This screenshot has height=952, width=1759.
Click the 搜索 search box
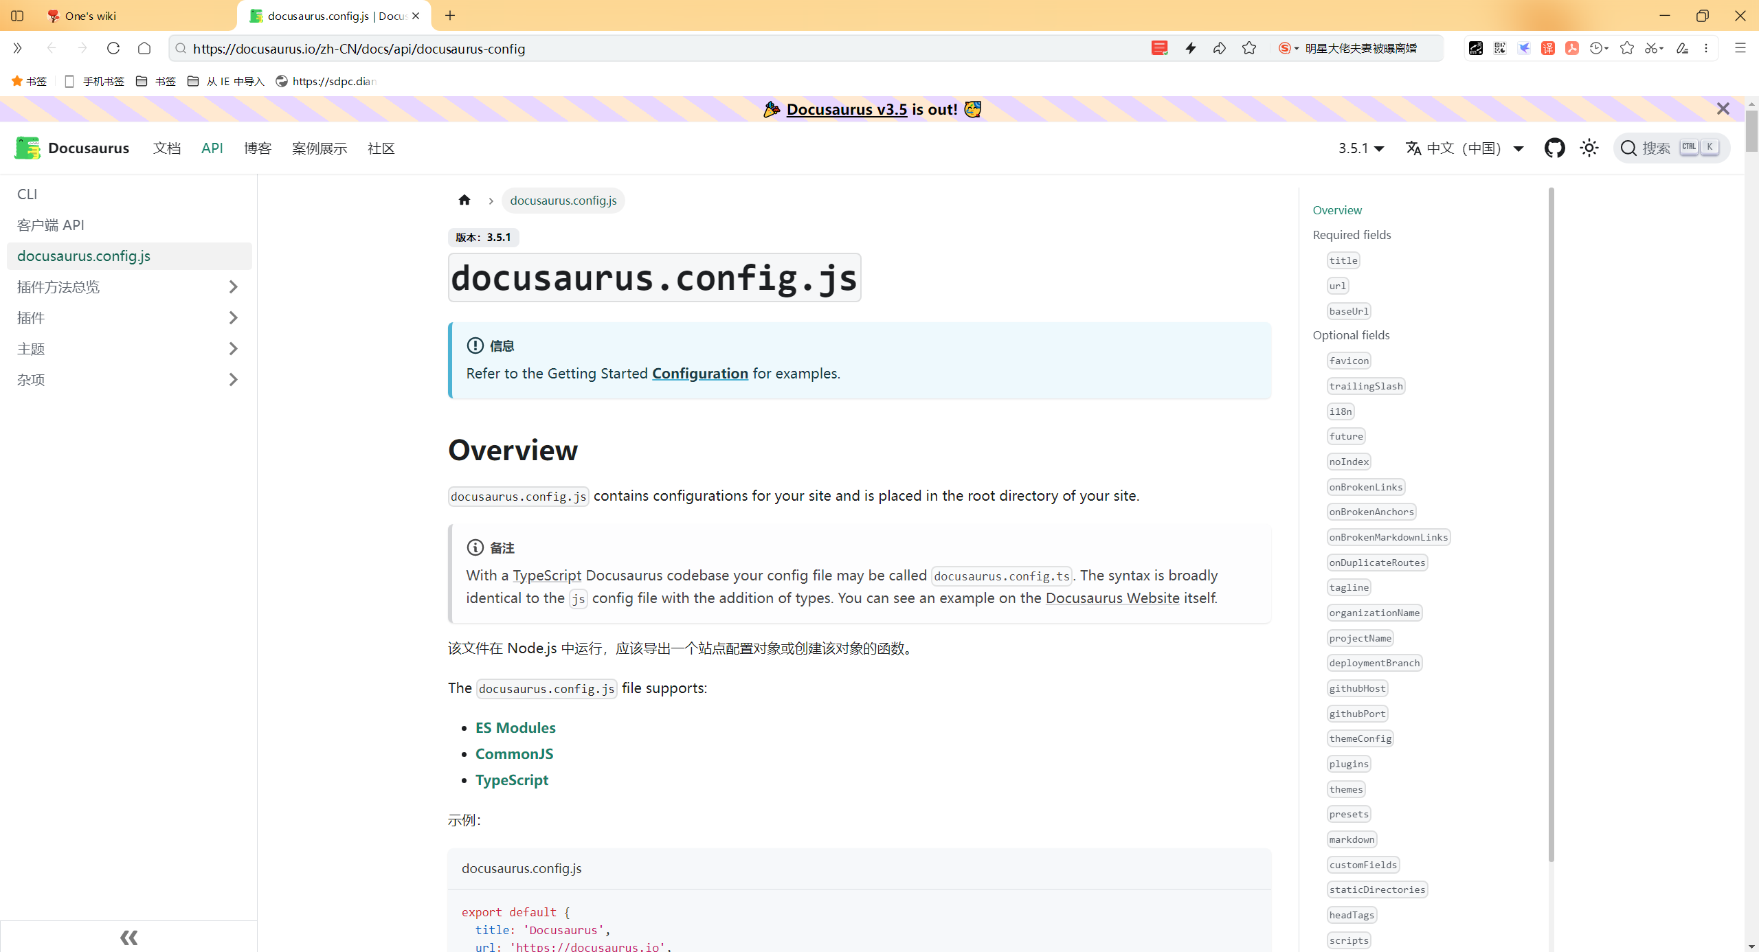[1671, 148]
